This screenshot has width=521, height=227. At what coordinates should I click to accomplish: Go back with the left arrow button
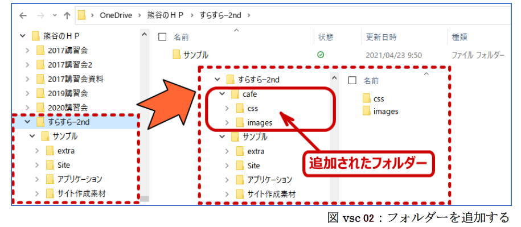[x=23, y=15]
